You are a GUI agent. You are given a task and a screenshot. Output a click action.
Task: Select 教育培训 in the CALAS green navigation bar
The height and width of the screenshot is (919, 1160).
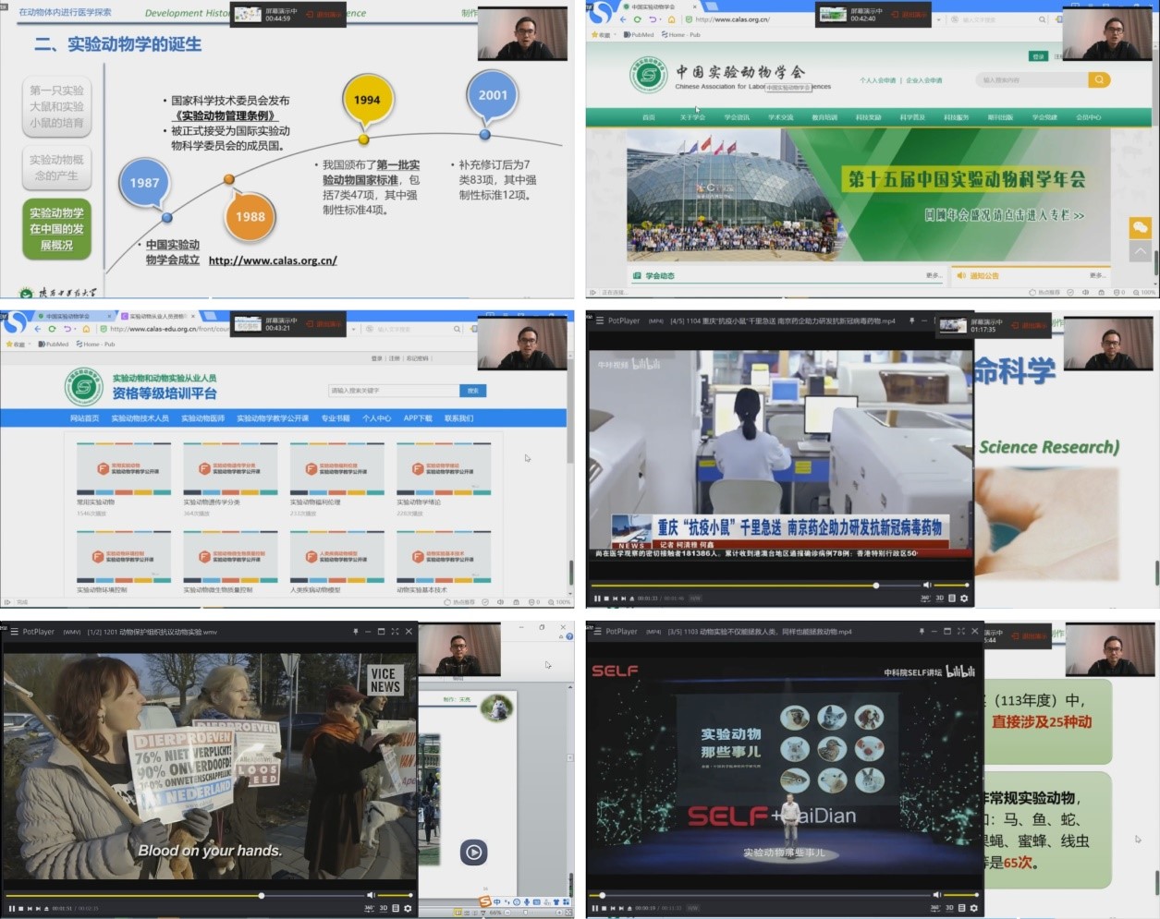click(824, 117)
